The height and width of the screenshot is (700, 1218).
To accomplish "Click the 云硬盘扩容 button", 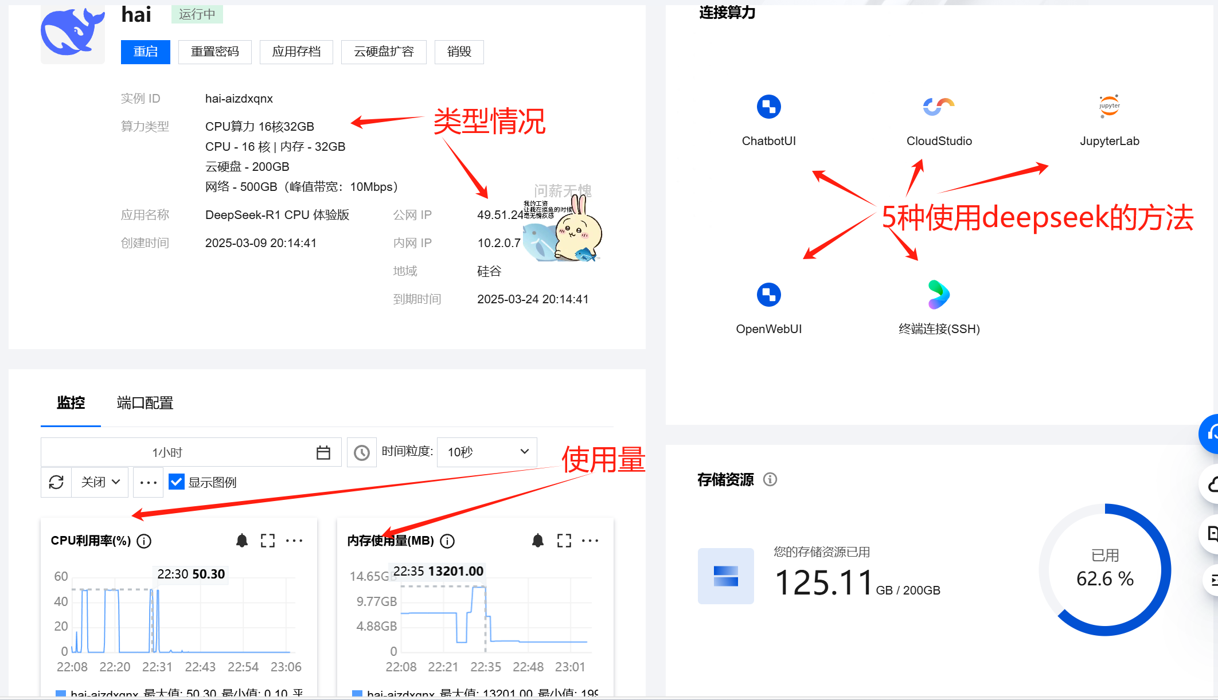I will (384, 52).
